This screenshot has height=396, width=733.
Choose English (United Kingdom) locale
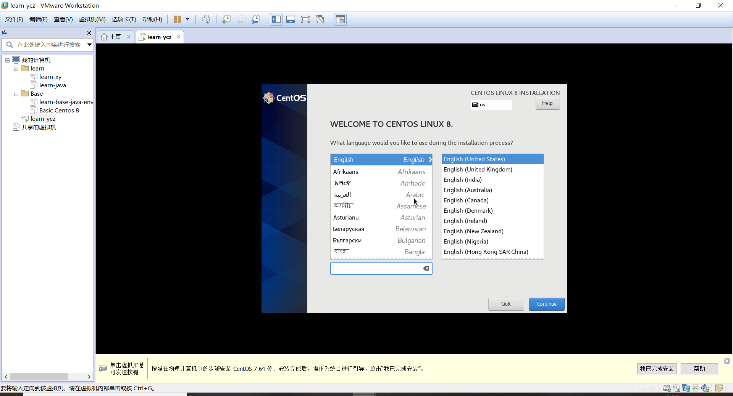coord(492,170)
